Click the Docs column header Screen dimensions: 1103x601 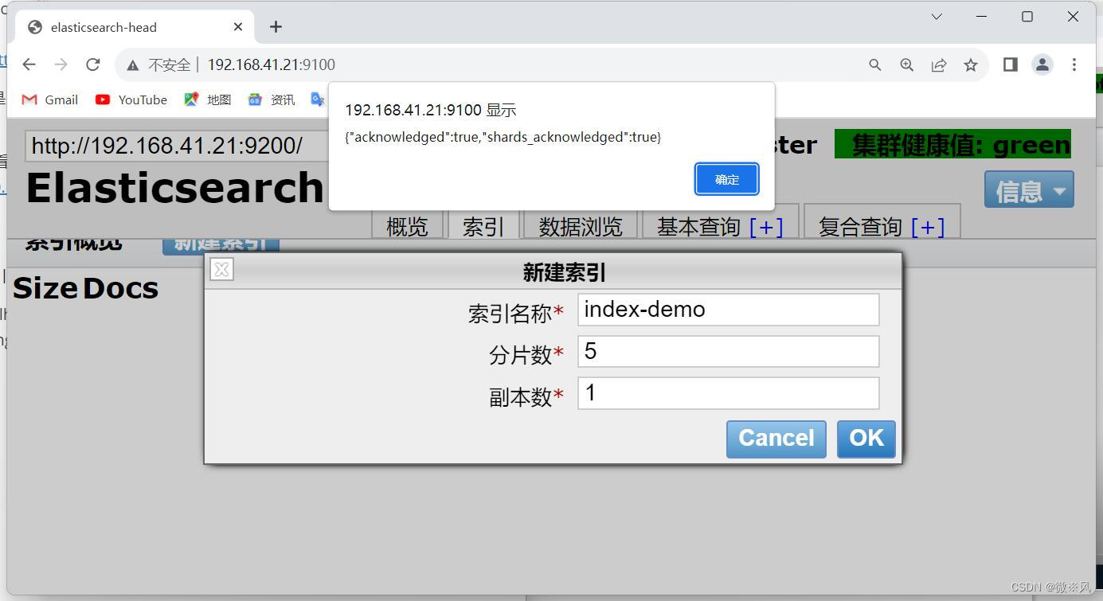coord(120,288)
